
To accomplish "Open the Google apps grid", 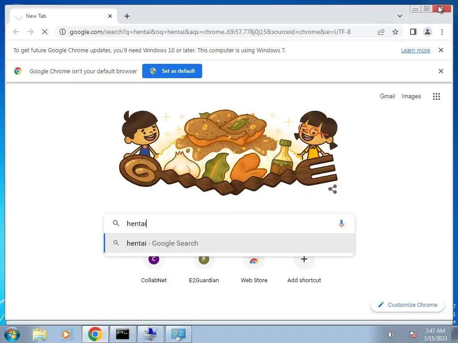I will [437, 96].
